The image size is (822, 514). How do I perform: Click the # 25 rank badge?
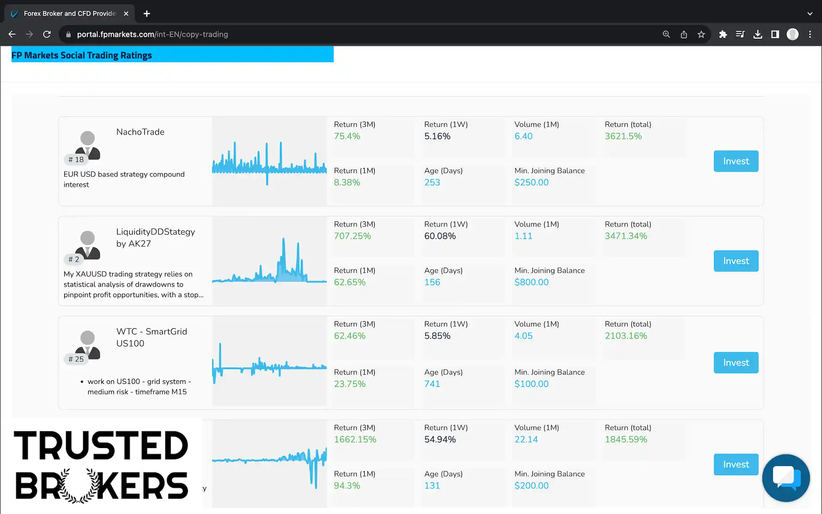point(76,359)
